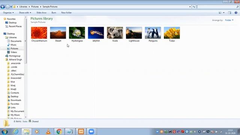Launch Internet Explorer from the taskbar
This screenshot has width=240, height=135.
tap(16, 132)
